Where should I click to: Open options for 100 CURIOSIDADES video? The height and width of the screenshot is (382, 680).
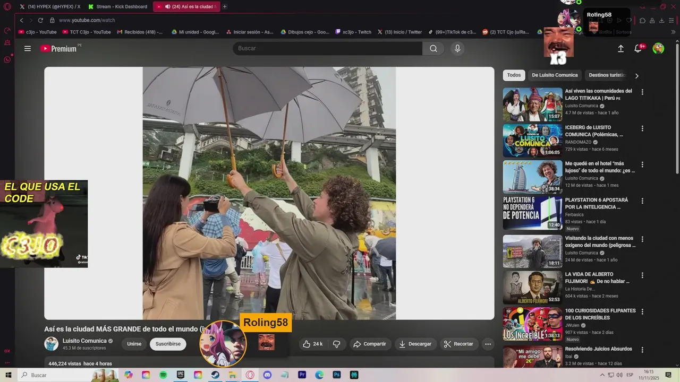[x=642, y=311]
